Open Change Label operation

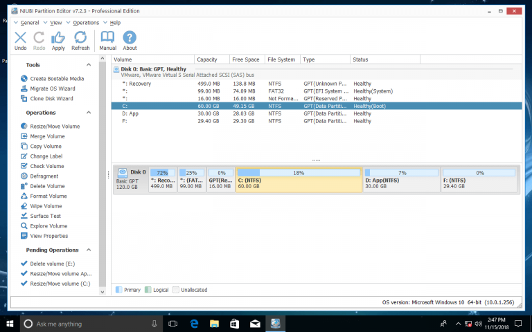tap(42, 156)
